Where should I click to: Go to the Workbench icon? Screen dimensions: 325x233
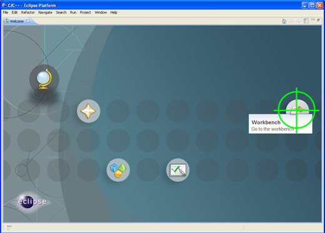tap(297, 107)
